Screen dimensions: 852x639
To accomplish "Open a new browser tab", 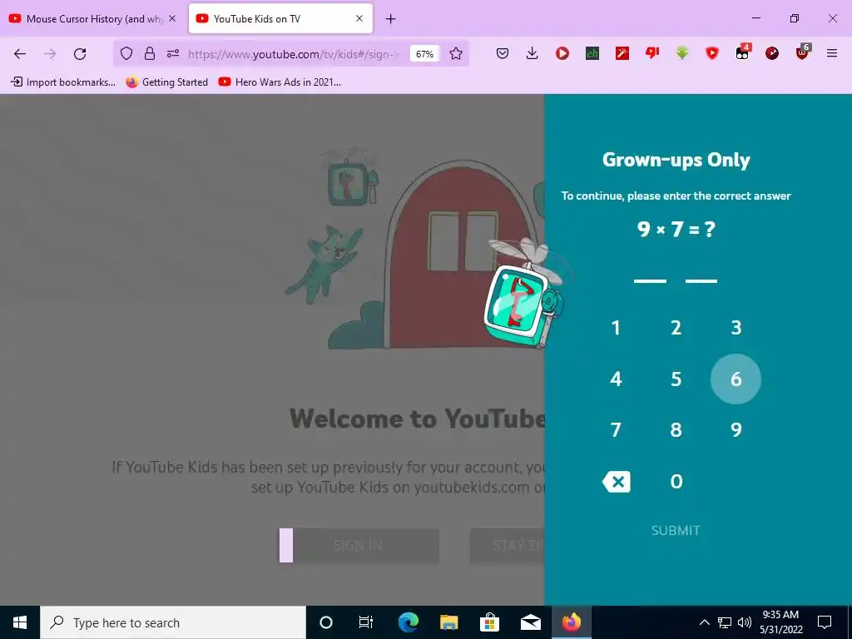I will [391, 19].
